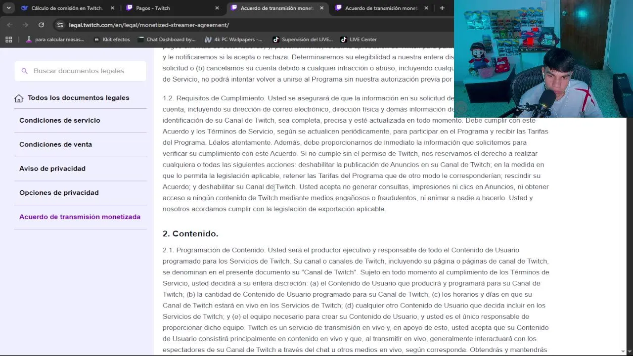633x356 pixels.
Task: Open a new browser tab
Action: 442,8
